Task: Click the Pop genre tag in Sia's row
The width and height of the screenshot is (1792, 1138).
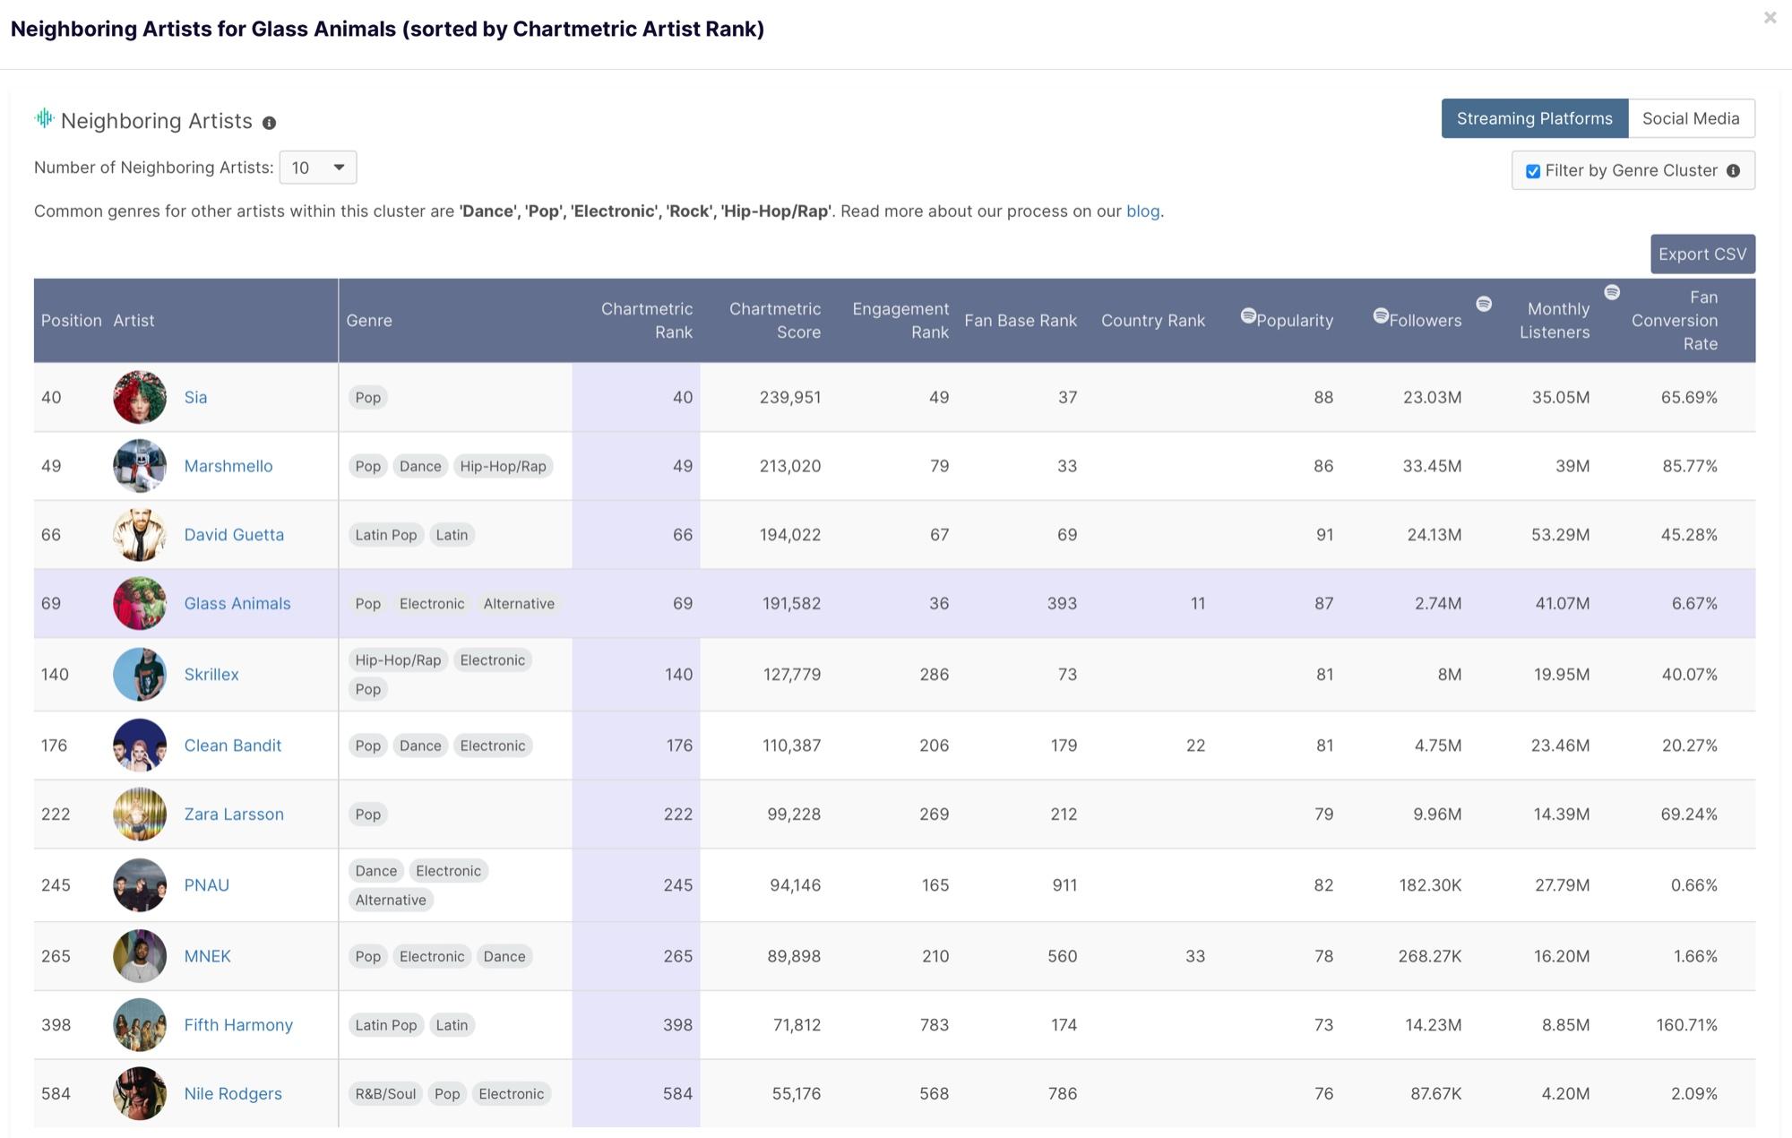Action: pos(368,398)
